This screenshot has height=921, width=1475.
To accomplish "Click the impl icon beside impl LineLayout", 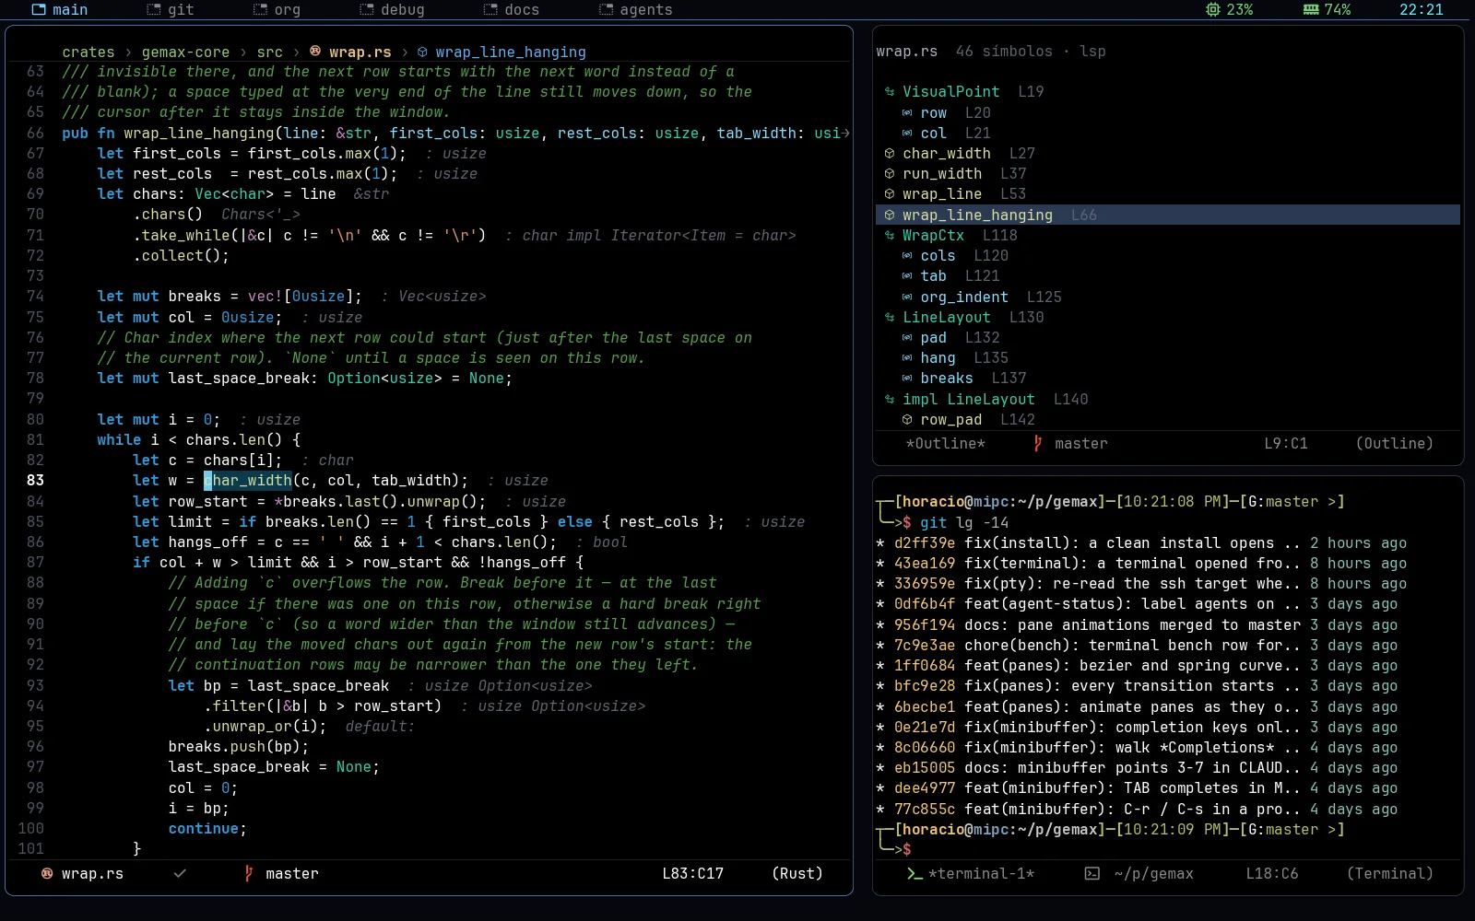I will 890,400.
